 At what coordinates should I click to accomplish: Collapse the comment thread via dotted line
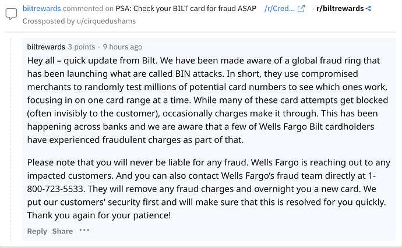(x=10, y=139)
